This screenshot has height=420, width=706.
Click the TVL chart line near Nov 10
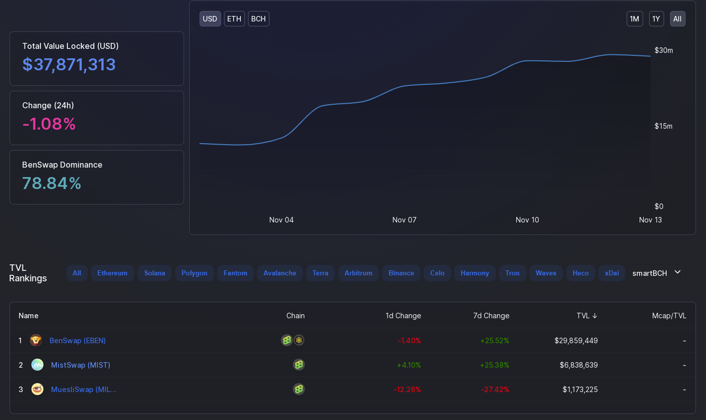(527, 61)
